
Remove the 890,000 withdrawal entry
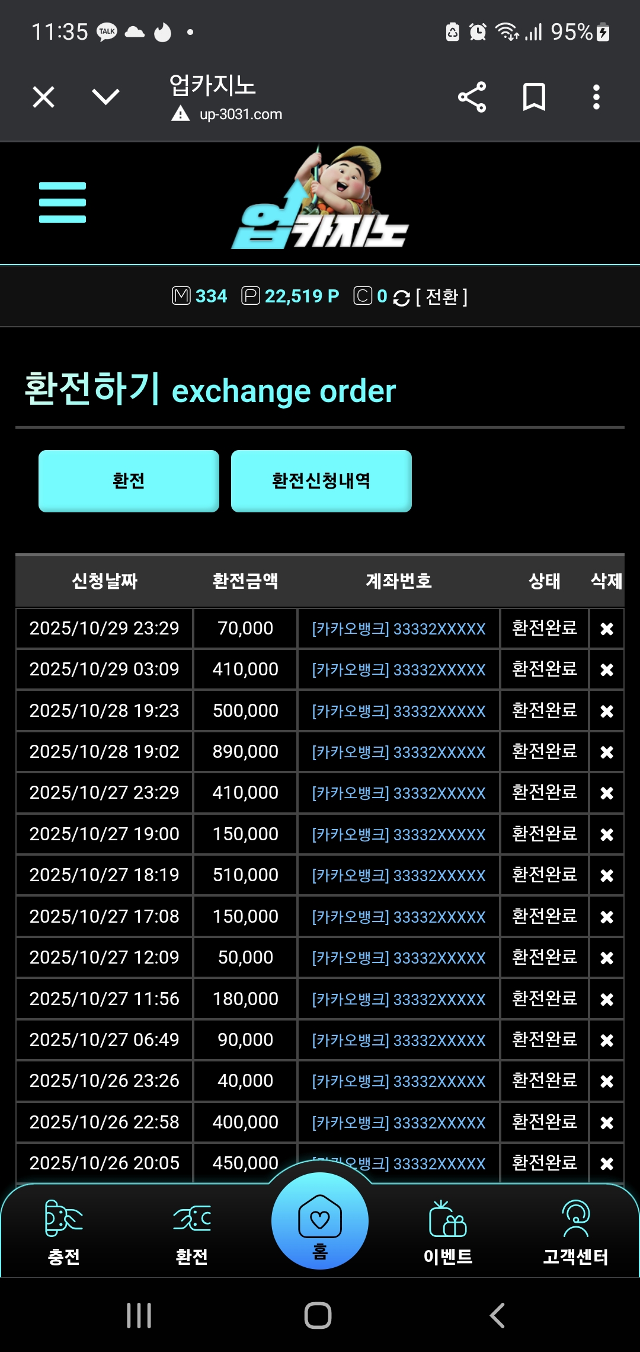[x=606, y=752]
